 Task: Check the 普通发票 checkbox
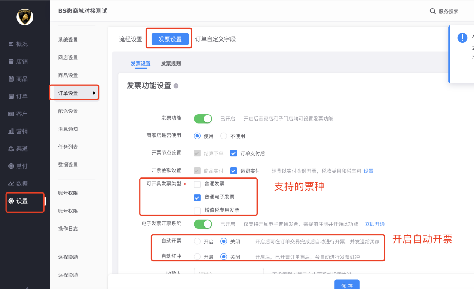pyautogui.click(x=197, y=184)
